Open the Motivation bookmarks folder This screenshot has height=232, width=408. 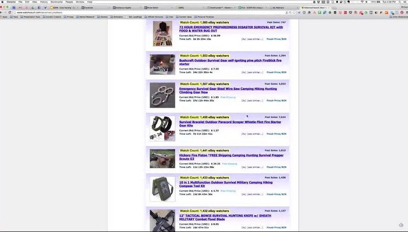coord(117,17)
